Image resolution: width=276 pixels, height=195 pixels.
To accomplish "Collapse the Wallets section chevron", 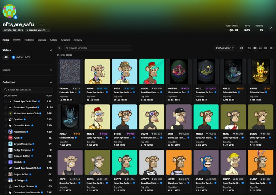I will point(51,50).
